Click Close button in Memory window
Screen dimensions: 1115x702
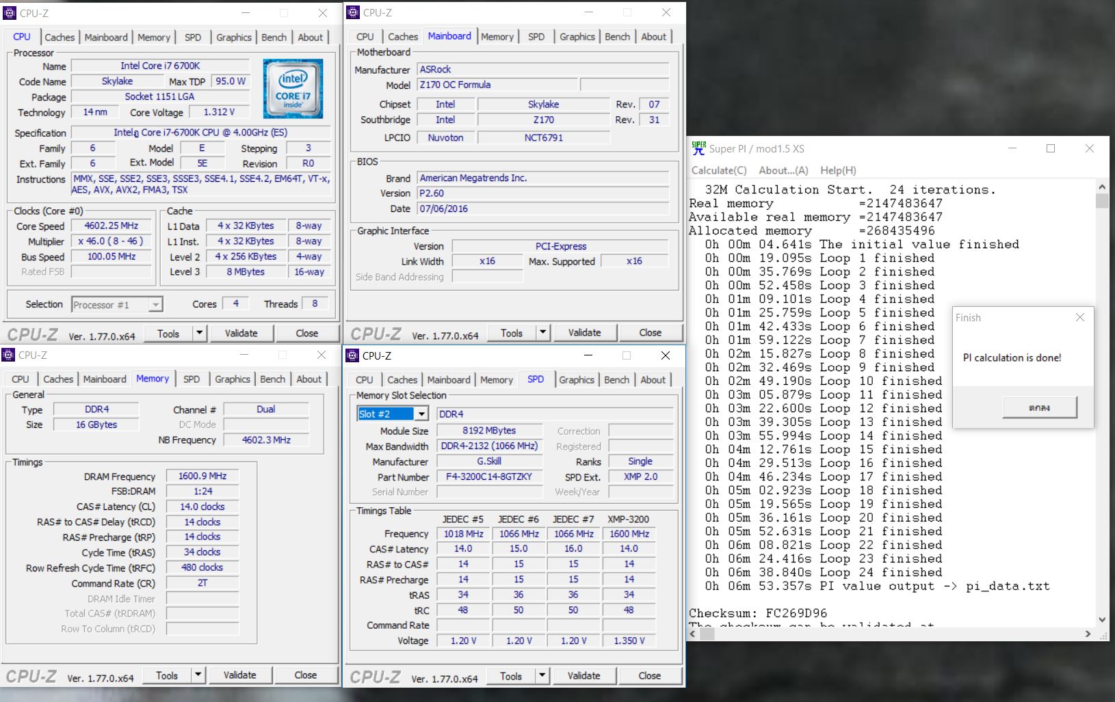point(305,675)
